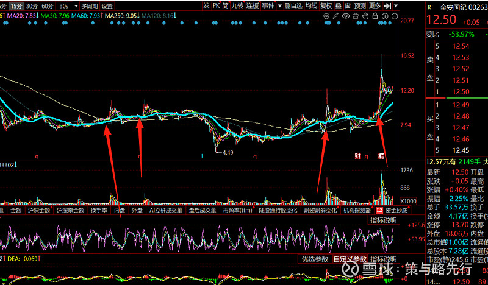Click the 财 financial event marker
The height and width of the screenshot is (285, 488).
click(357, 156)
